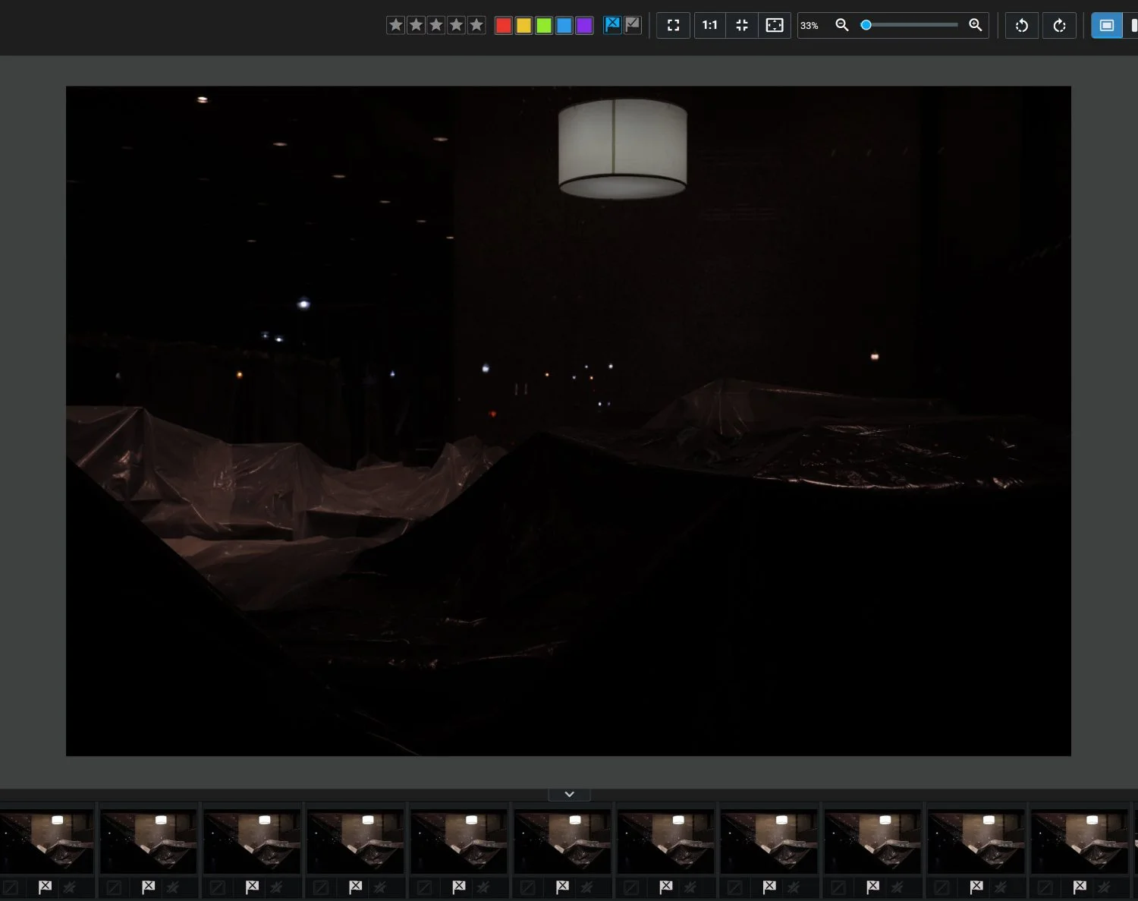Rotate the photo clockwise
This screenshot has width=1138, height=901.
1059,25
